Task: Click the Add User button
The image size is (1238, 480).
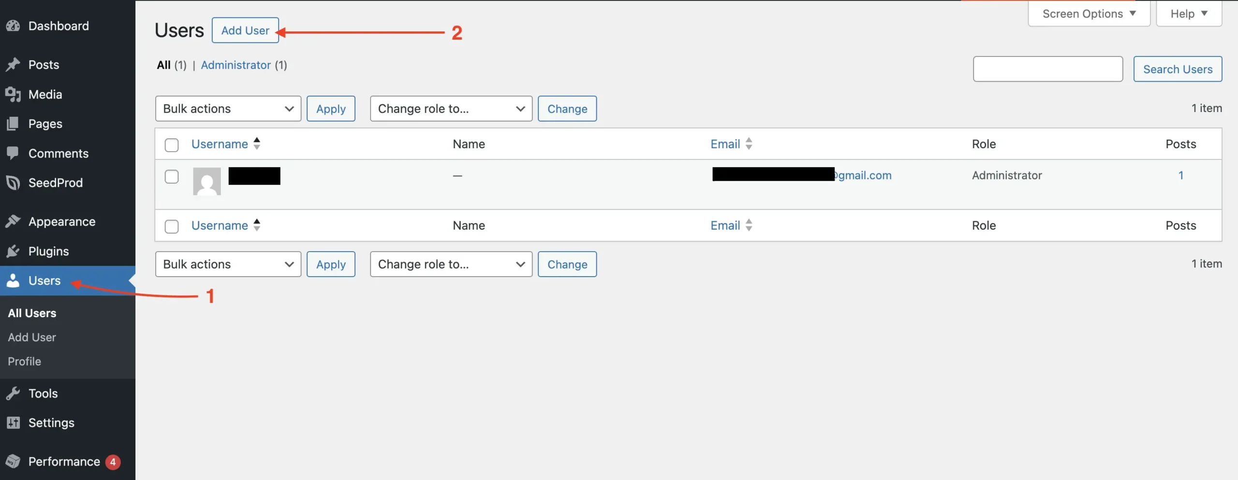Action: pos(245,30)
